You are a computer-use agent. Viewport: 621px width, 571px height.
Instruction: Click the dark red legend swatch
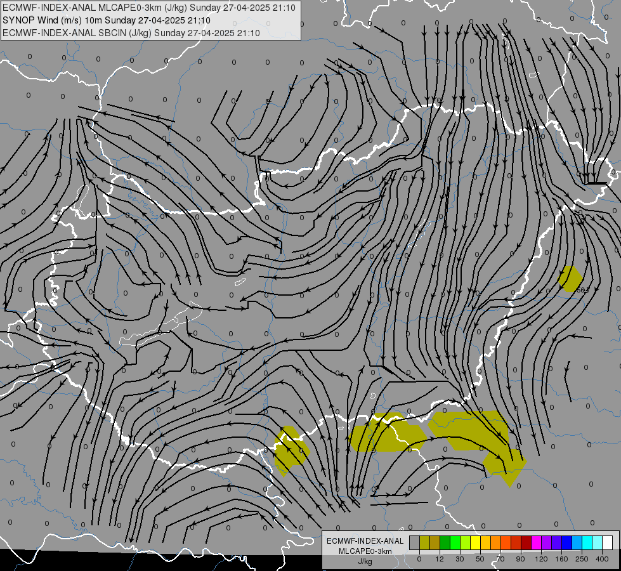click(526, 542)
